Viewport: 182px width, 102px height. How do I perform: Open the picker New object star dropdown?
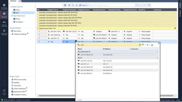148,45
